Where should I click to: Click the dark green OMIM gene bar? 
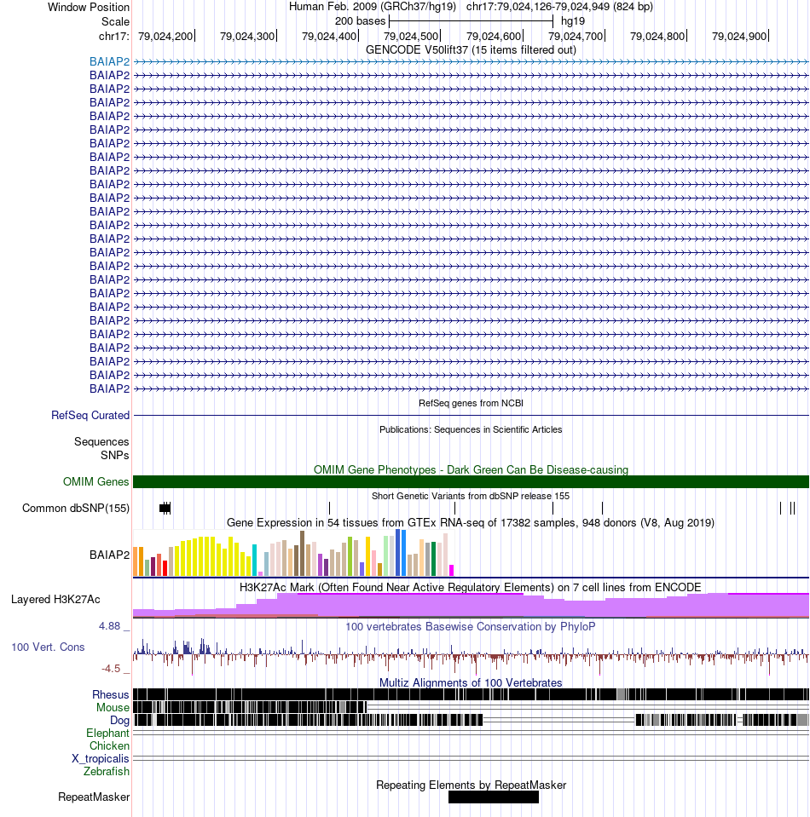(x=471, y=482)
